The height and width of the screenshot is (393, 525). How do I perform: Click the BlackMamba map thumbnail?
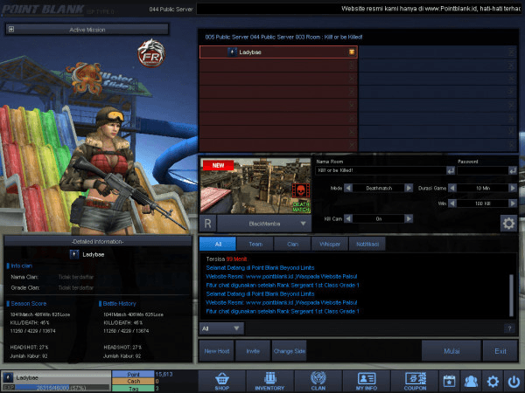pyautogui.click(x=255, y=186)
